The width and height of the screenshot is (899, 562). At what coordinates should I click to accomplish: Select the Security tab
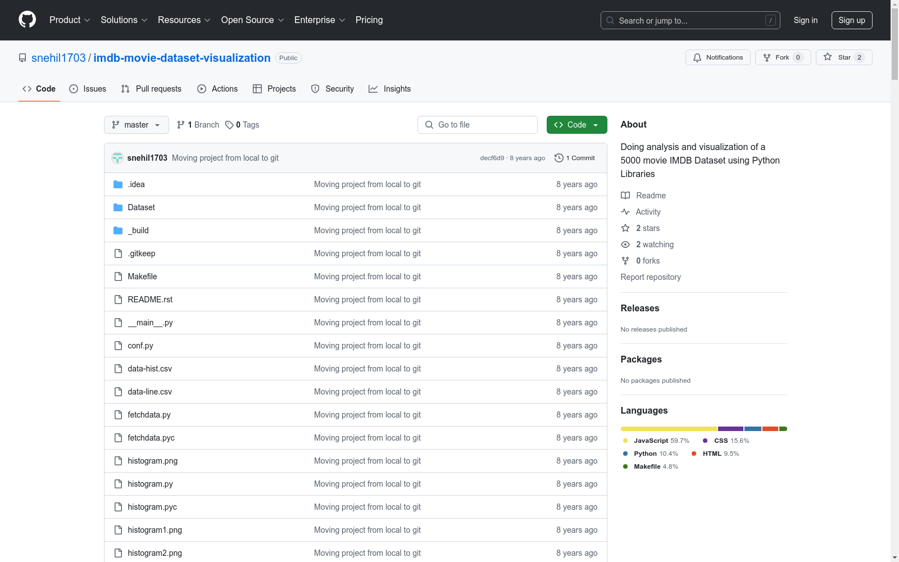point(333,89)
